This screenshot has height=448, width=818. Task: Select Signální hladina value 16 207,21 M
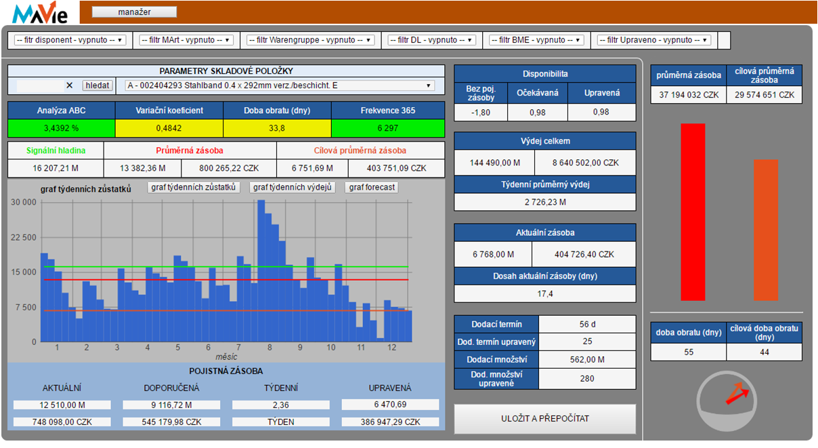[56, 168]
